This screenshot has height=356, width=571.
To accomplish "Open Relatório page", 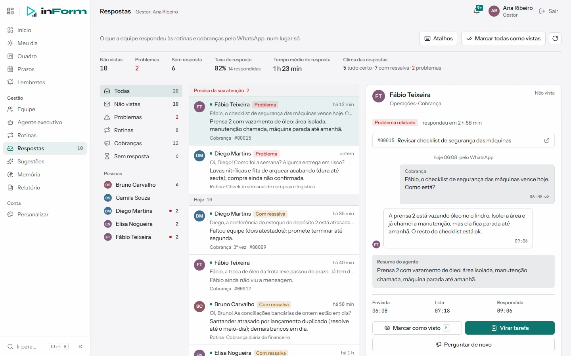I will point(45,187).
